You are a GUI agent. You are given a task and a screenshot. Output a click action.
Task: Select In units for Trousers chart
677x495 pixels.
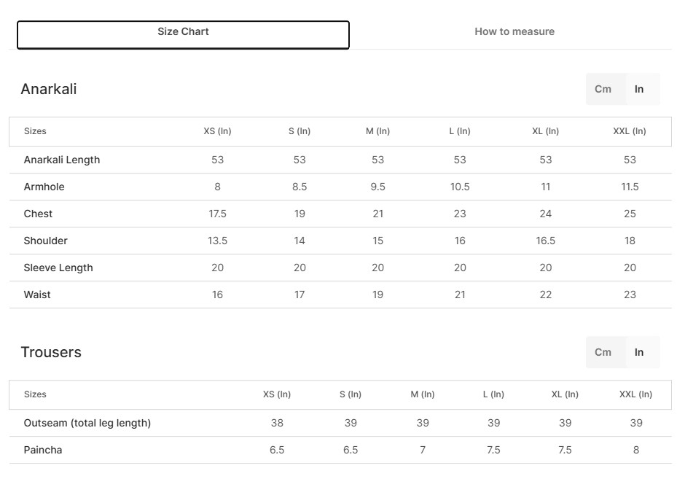(639, 352)
